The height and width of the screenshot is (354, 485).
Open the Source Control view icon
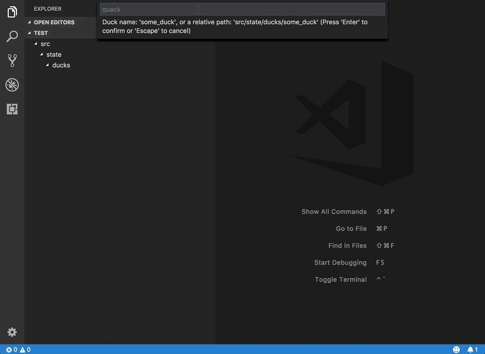pos(12,61)
